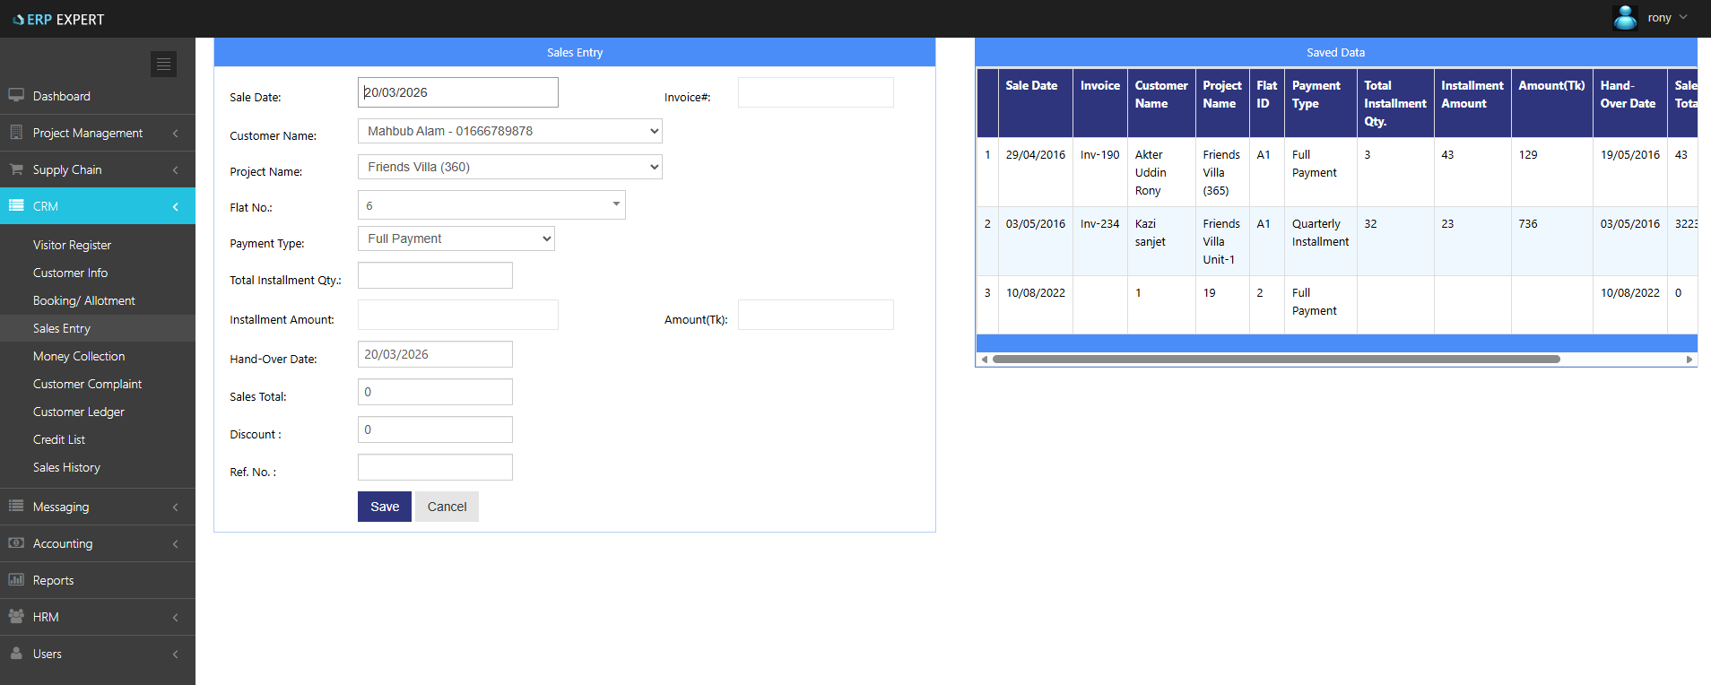
Task: Expand the Flat No. combo box
Action: 616,204
